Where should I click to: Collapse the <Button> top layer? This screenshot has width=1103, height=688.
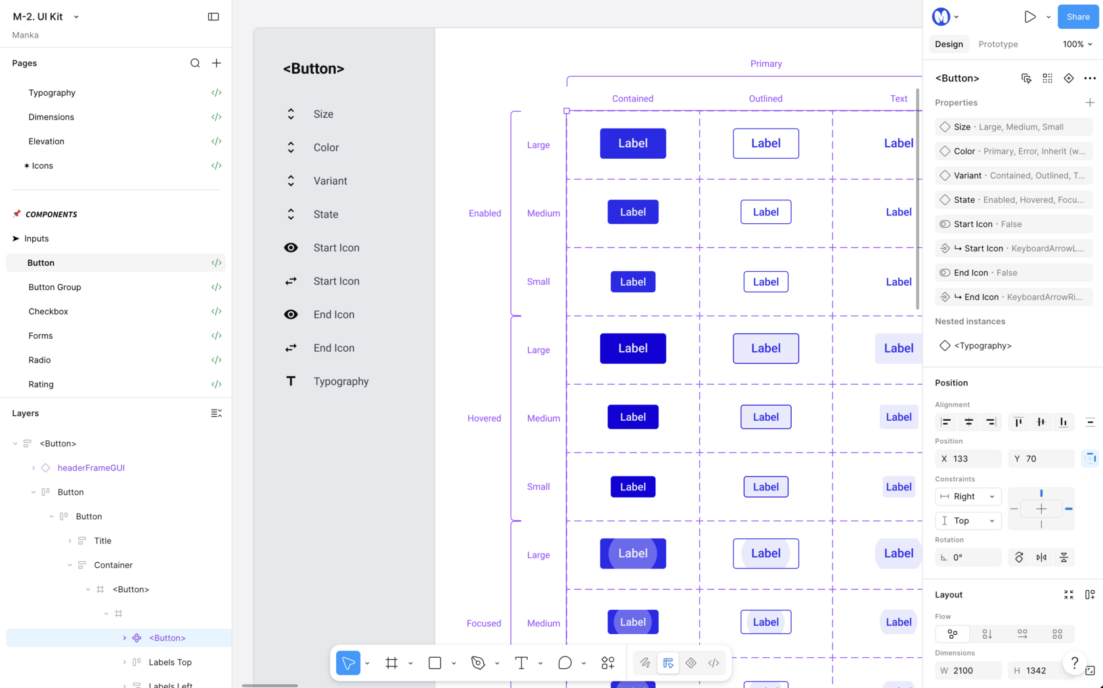click(15, 444)
